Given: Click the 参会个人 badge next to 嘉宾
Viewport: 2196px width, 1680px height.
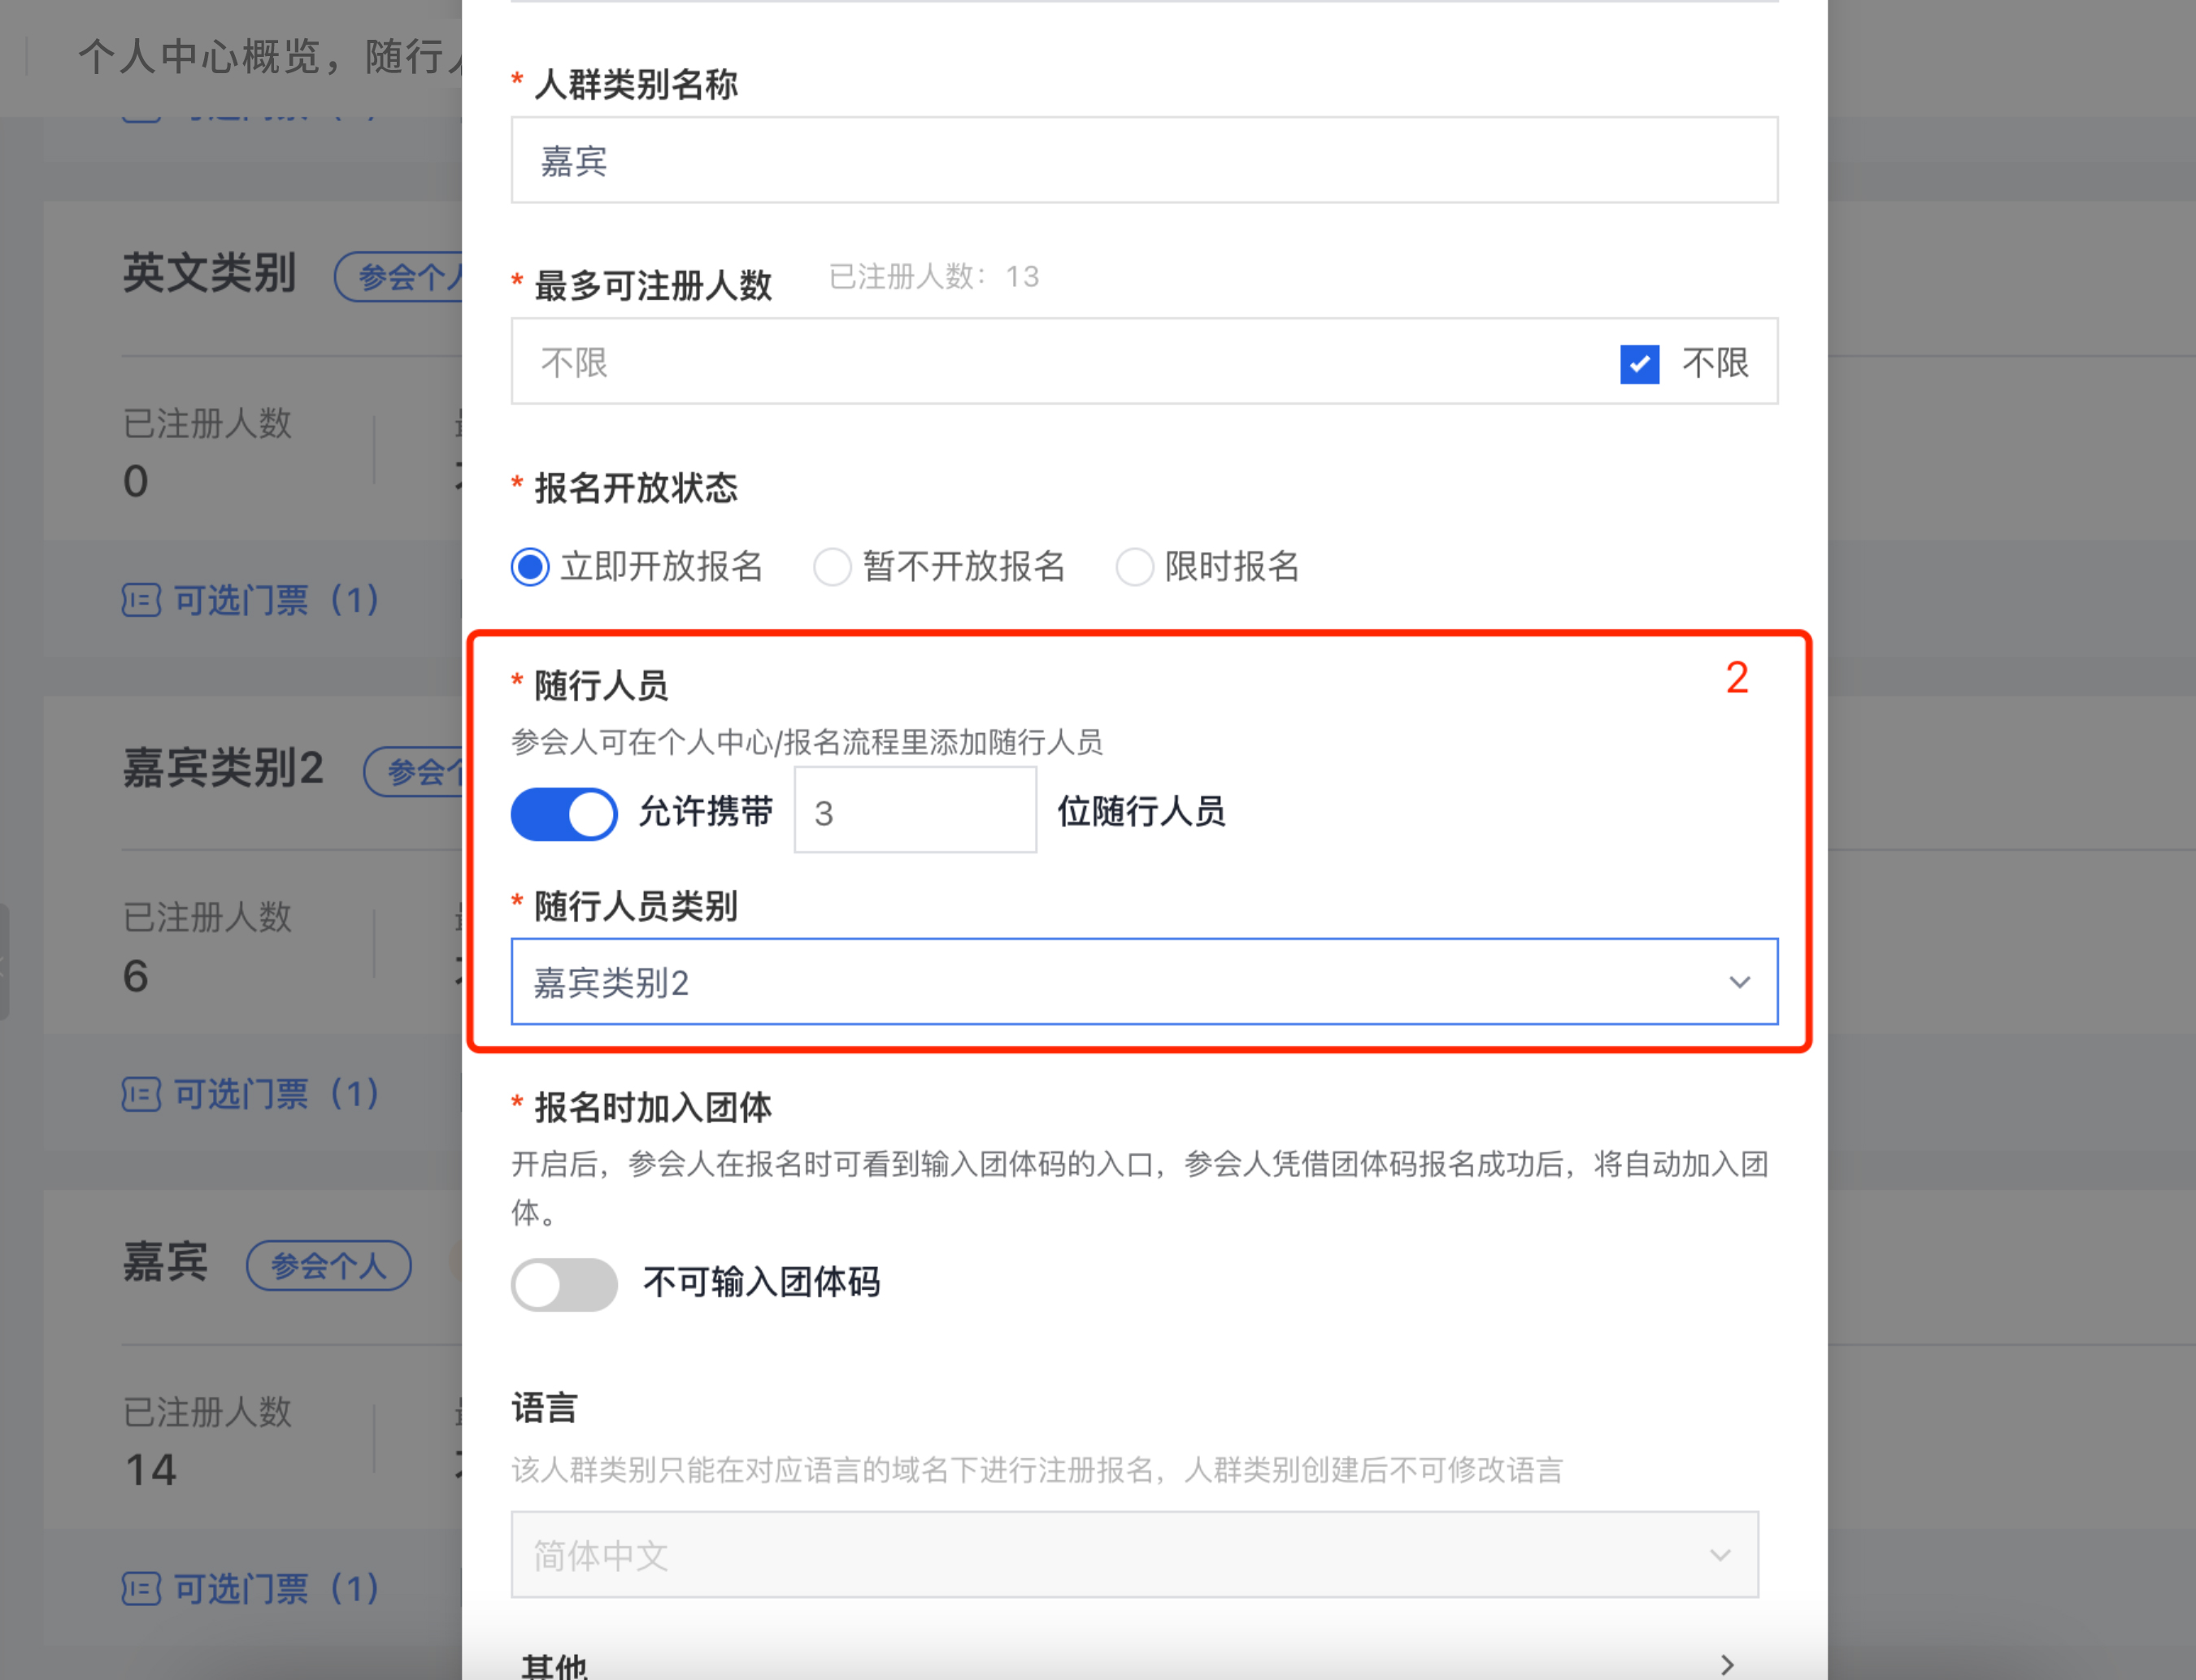Looking at the screenshot, I should pos(328,1265).
